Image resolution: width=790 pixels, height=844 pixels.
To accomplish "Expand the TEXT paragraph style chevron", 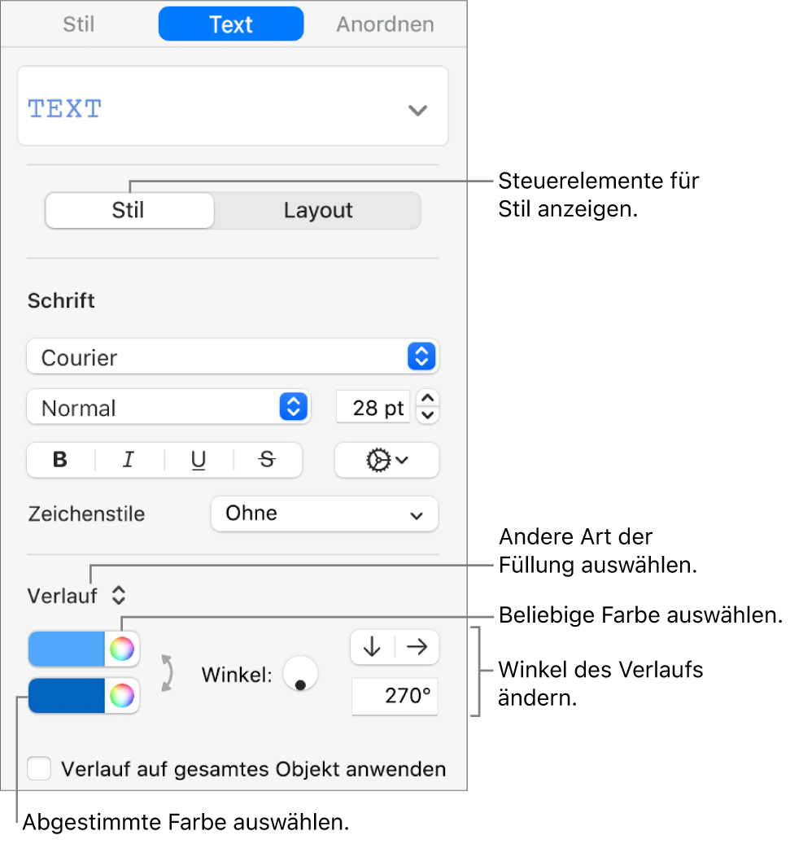I will [417, 111].
